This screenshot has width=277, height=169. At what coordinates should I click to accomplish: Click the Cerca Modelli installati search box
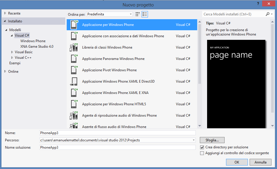pyautogui.click(x=234, y=14)
